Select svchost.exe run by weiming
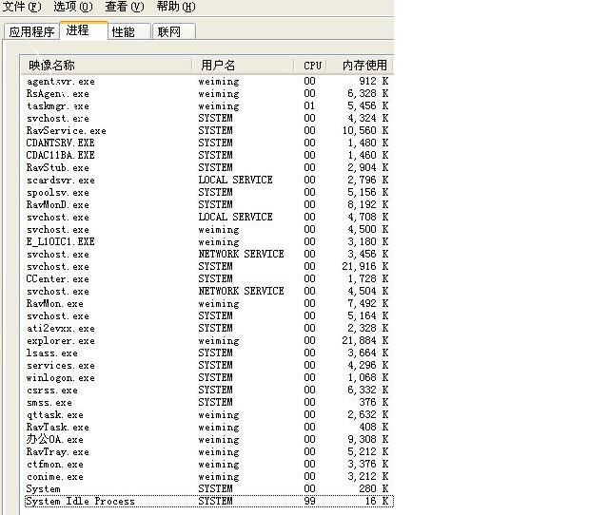 coord(207,230)
